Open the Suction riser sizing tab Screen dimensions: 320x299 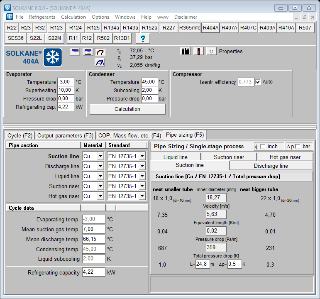point(229,157)
